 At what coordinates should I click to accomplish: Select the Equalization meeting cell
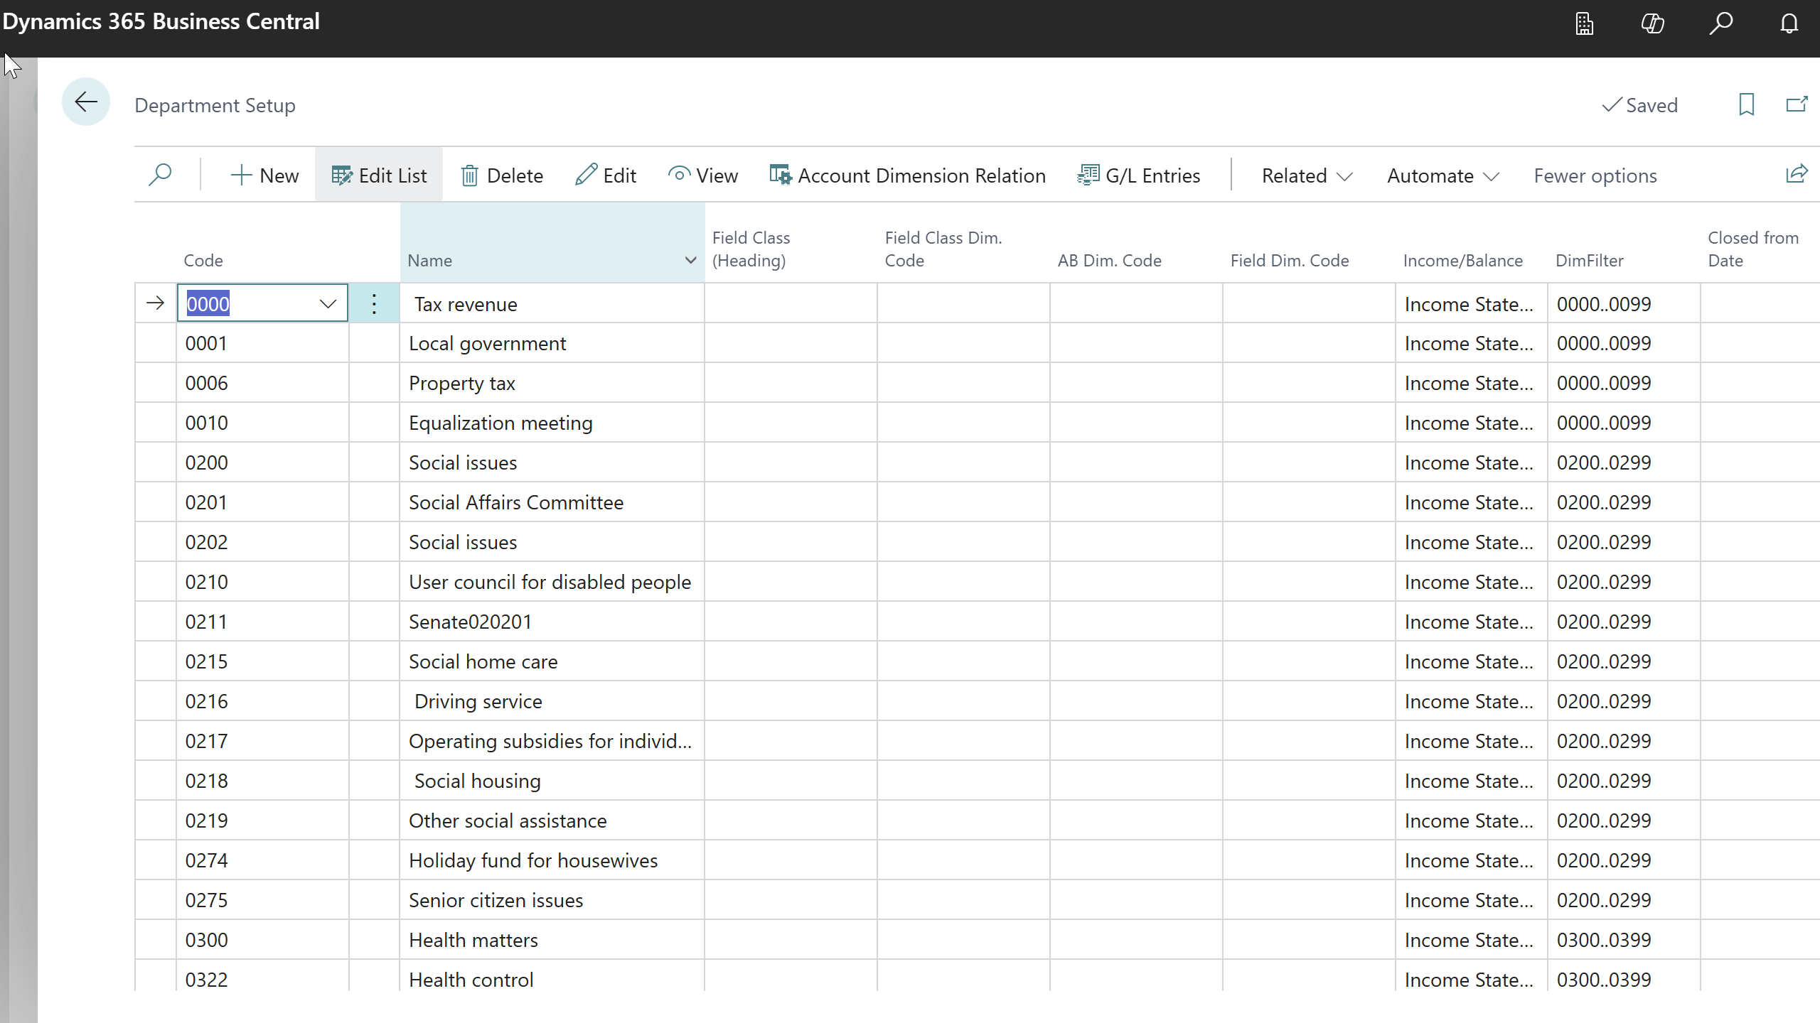tap(552, 423)
